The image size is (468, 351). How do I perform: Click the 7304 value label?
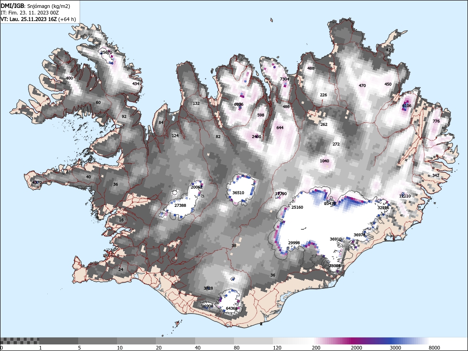coord(285,79)
